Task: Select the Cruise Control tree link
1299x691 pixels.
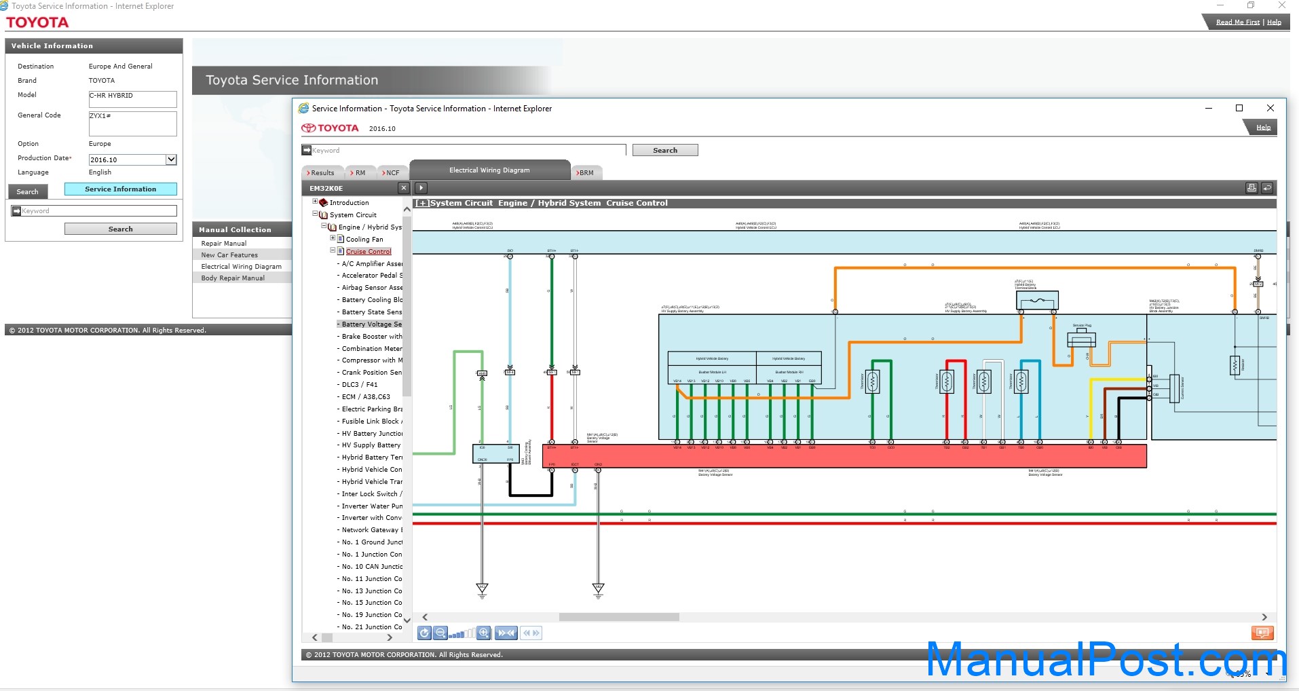Action: pyautogui.click(x=369, y=251)
